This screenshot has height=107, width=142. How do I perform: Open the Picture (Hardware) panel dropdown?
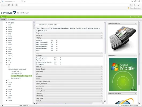pyautogui.click(x=135, y=24)
